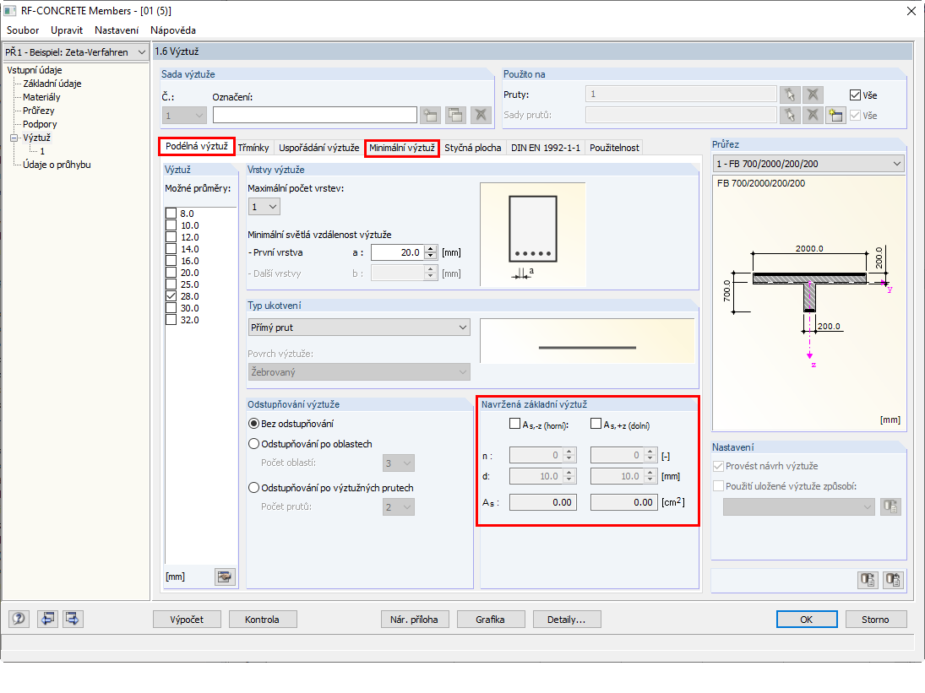
Task: Select Údaje o průhybu tree item
Action: [x=57, y=165]
